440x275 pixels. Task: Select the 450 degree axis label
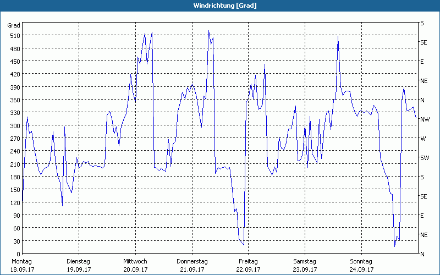coord(15,62)
